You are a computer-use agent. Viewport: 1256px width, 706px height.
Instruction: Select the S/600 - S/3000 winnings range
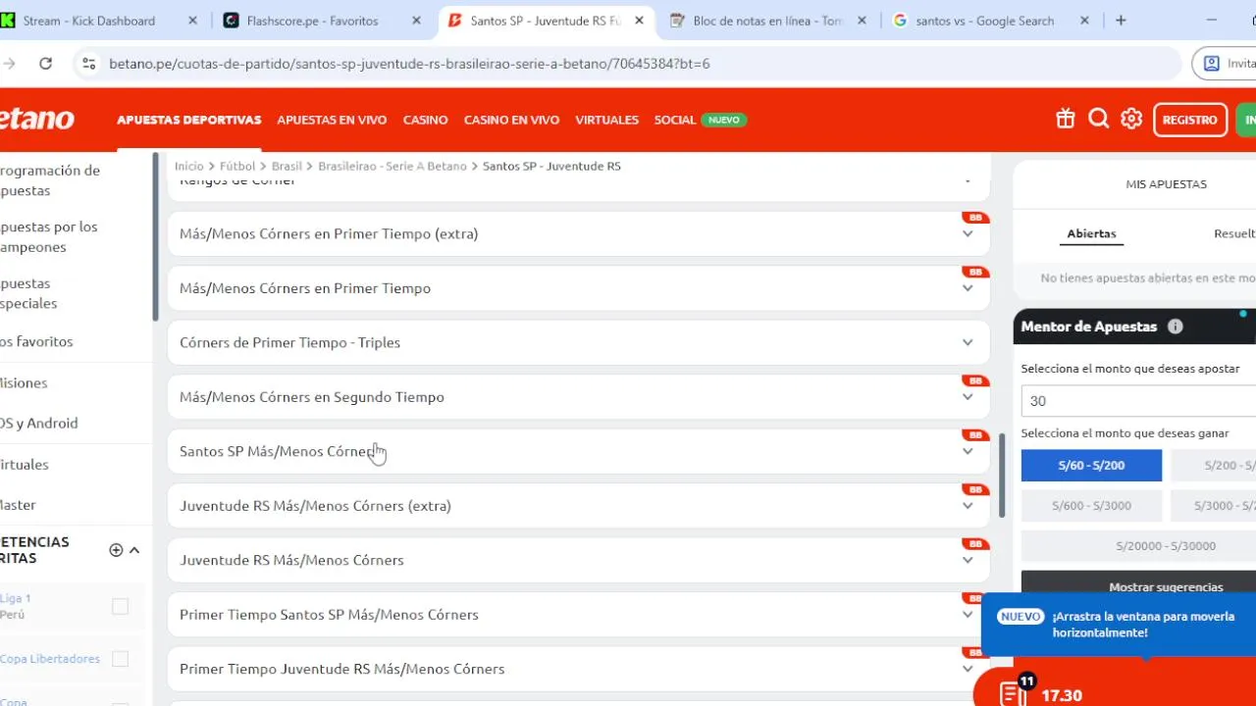coord(1091,506)
